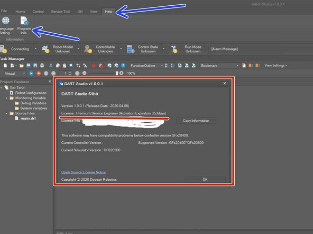Click the Paste clipboard icon

pyautogui.click(x=65, y=65)
